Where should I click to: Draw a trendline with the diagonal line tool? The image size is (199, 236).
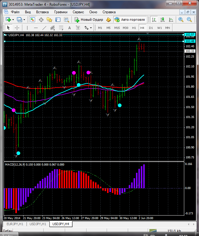click(44, 28)
